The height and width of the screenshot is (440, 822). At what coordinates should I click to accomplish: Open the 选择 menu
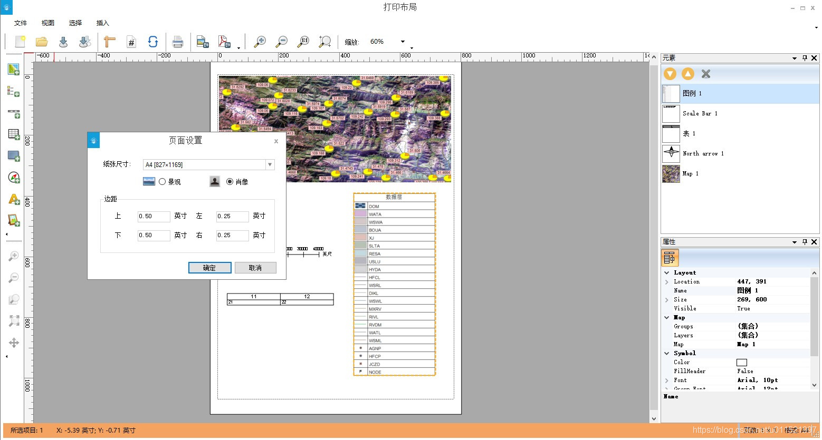pos(75,23)
